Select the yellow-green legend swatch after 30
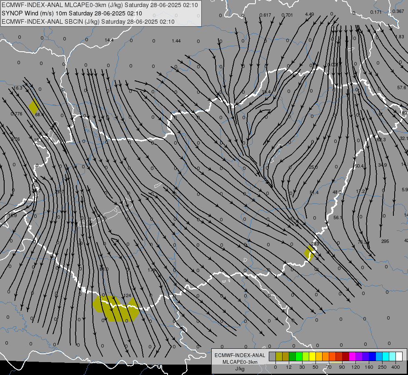 (306, 356)
